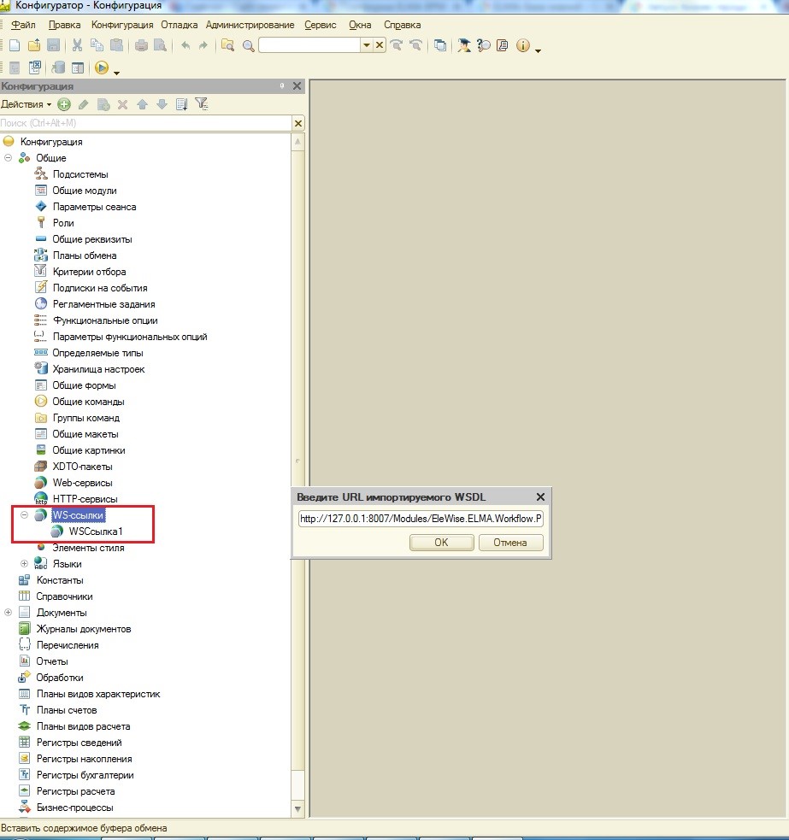Image resolution: width=789 pixels, height=840 pixels.
Task: Click the filter-by-subsystems funnel icon
Action: 201,104
